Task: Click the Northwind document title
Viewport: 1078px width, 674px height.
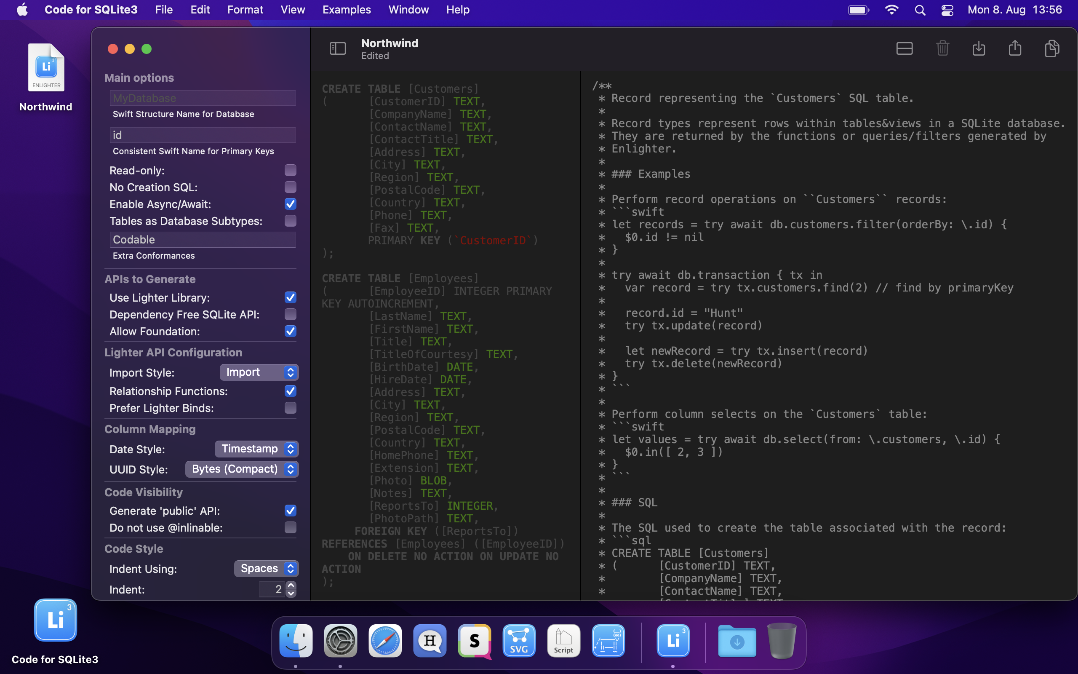Action: (390, 43)
